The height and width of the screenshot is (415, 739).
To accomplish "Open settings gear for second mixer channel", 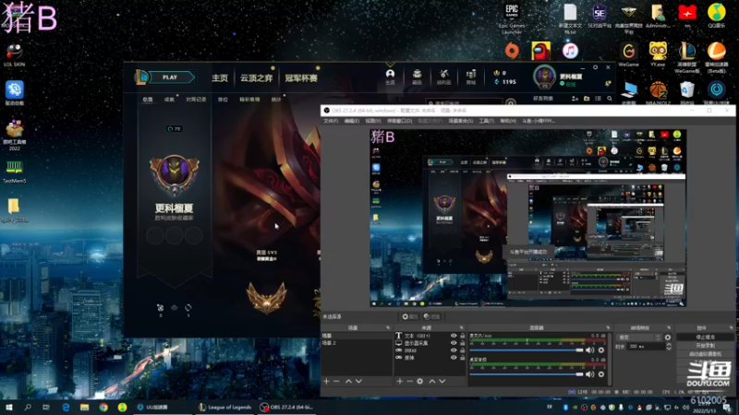I will 601,374.
